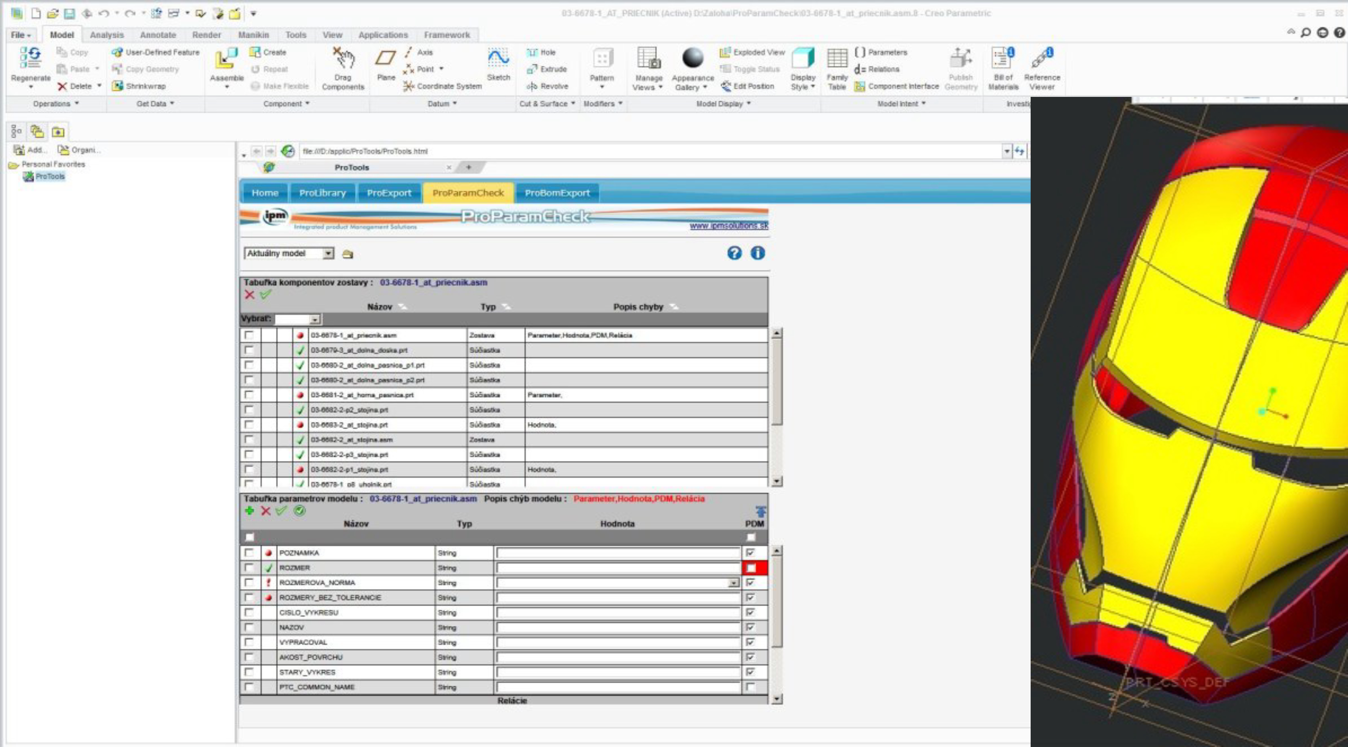Switch to the ProBomExport tab

557,193
